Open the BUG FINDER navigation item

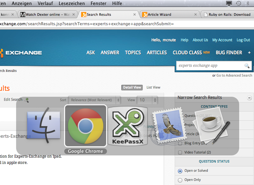coord(229,53)
